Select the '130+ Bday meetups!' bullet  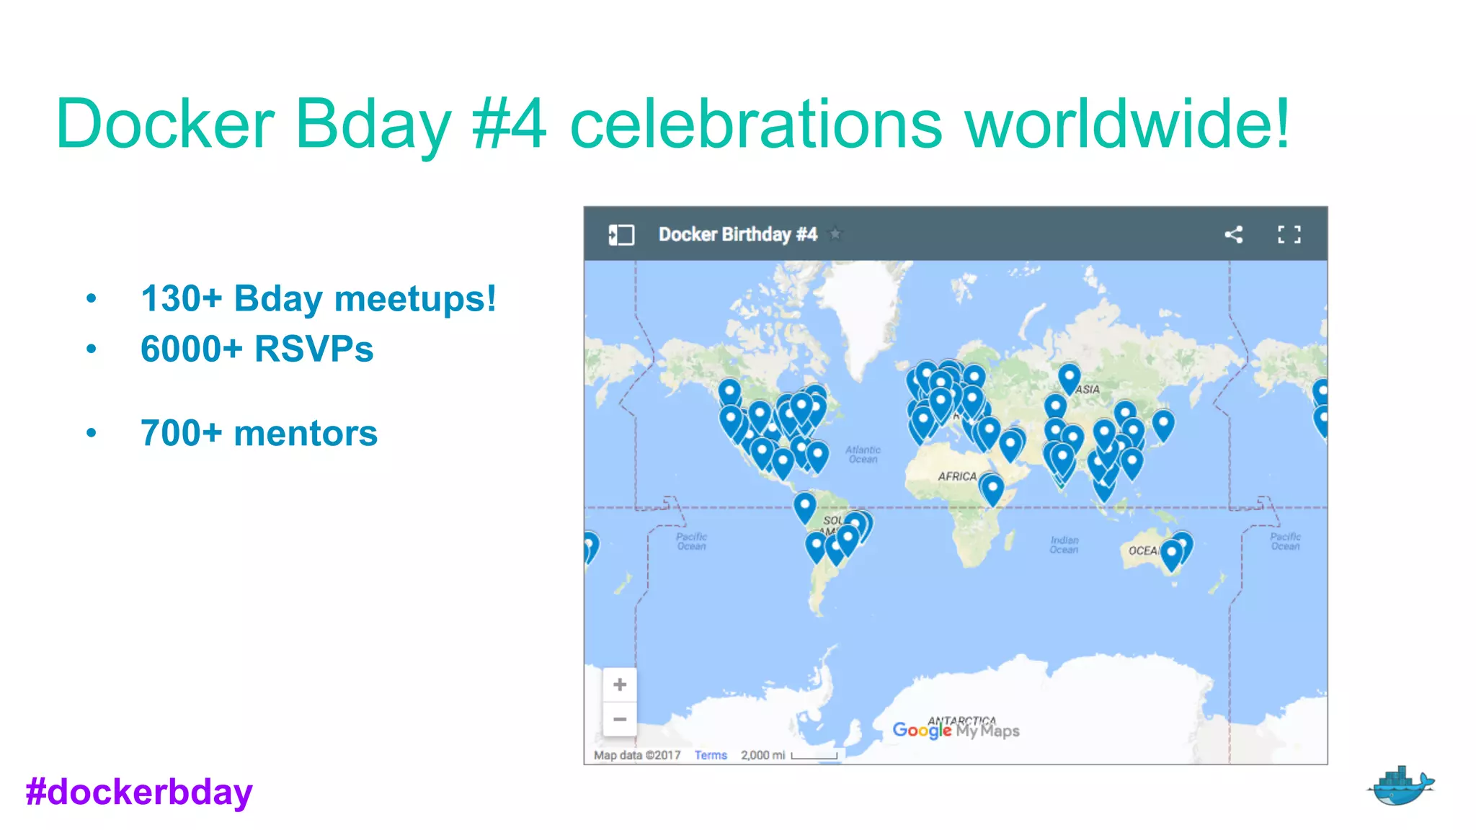(x=319, y=298)
